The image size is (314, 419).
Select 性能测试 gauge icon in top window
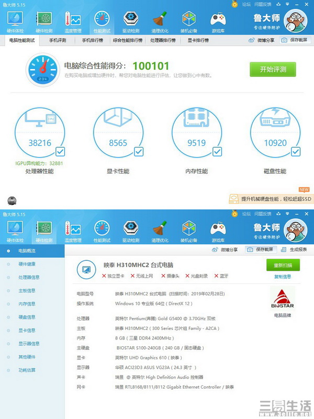(x=102, y=19)
